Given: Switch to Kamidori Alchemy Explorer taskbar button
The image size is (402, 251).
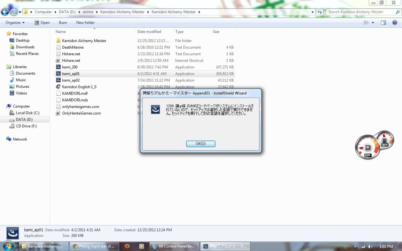Looking at the screenshot, I should [x=44, y=246].
